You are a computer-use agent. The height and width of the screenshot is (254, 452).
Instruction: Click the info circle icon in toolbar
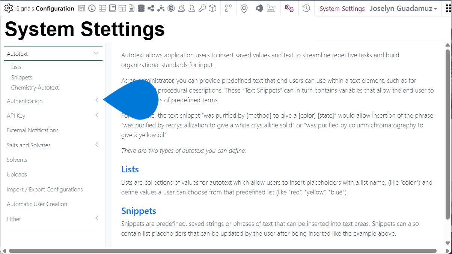(x=92, y=9)
